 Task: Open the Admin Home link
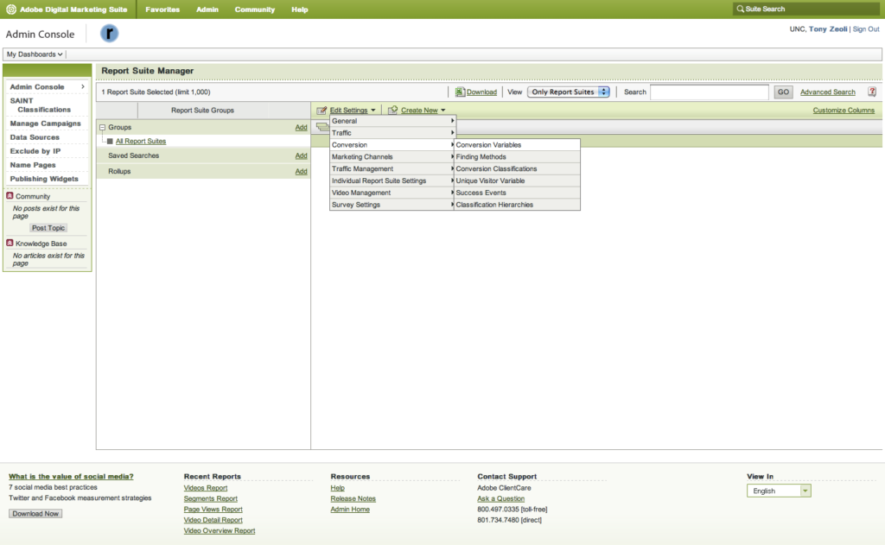(x=350, y=510)
